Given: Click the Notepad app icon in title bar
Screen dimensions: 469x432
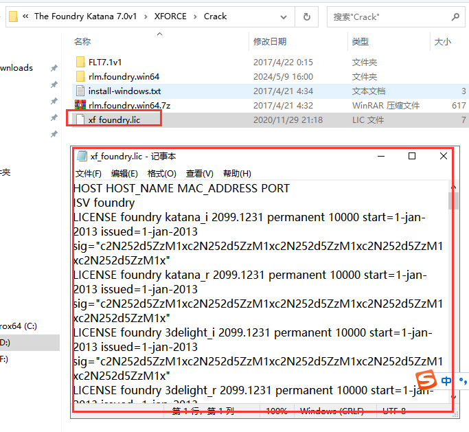Looking at the screenshot, I should coord(82,156).
